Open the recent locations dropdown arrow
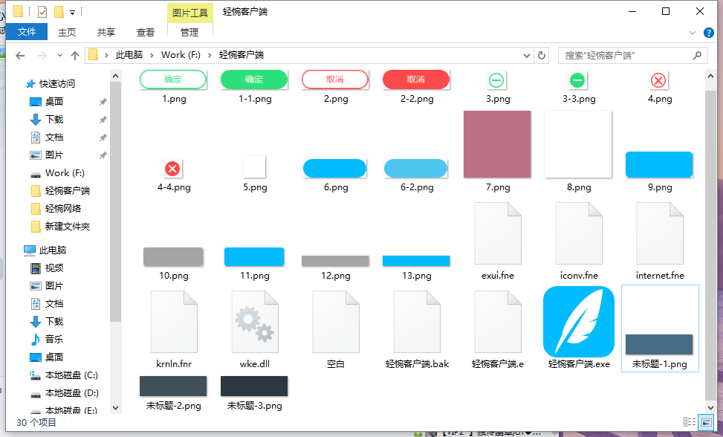Viewport: 723px width, 437px height. tap(59, 56)
